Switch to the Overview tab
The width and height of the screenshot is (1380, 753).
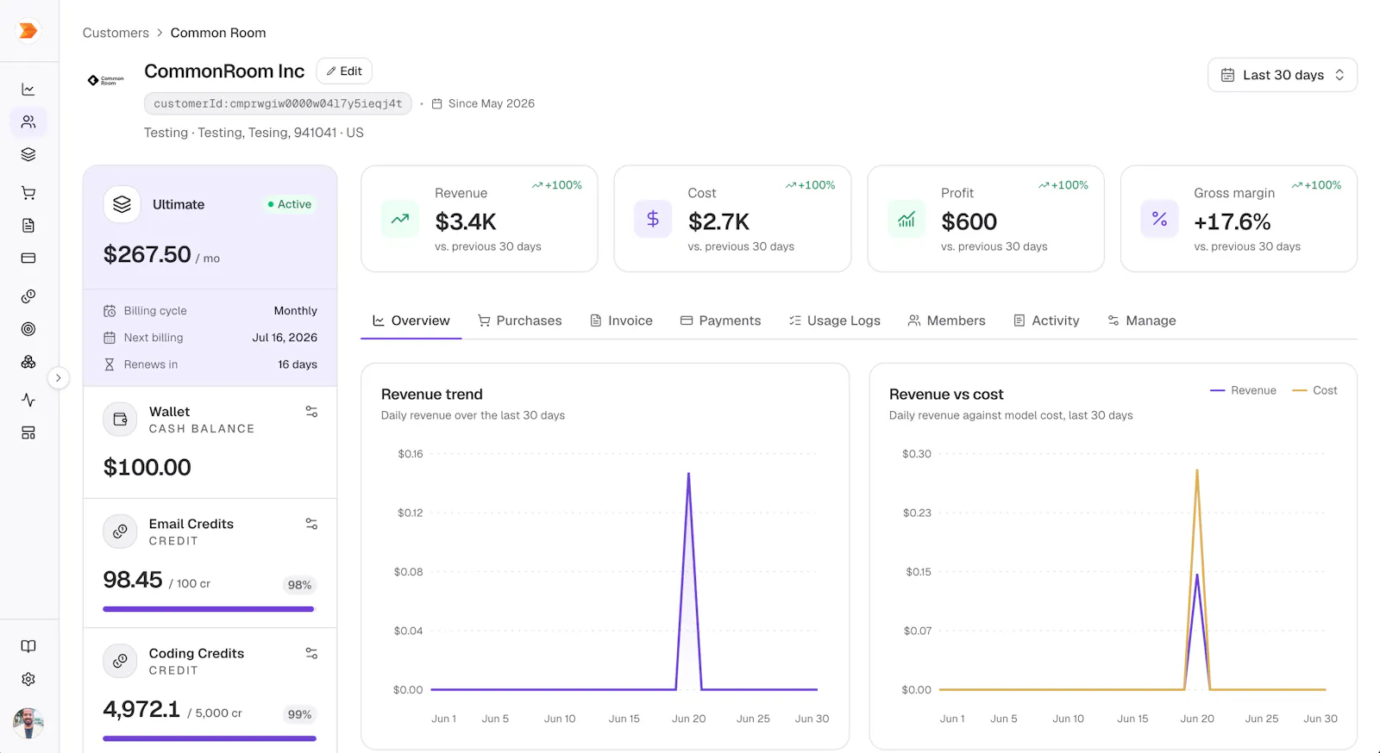point(411,320)
